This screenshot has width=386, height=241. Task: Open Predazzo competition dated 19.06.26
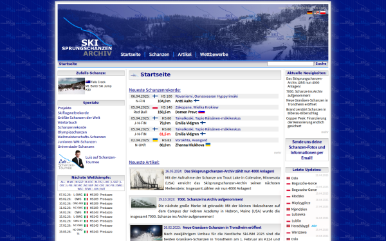[106, 231]
